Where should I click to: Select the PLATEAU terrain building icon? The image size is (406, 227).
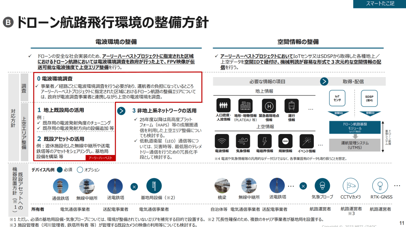tap(245, 106)
